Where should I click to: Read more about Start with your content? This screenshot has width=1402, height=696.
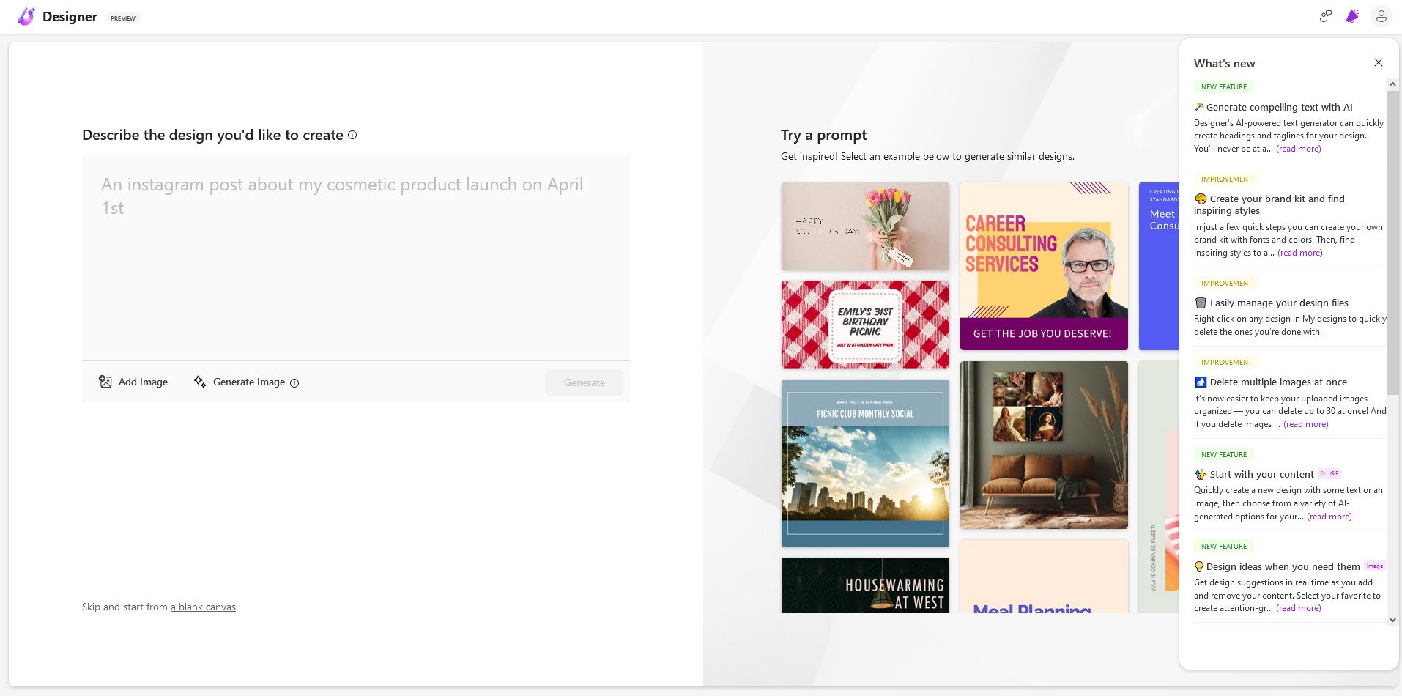click(x=1329, y=517)
